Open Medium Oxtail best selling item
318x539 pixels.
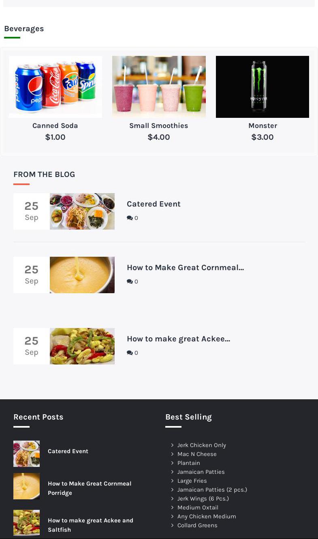pos(198,507)
